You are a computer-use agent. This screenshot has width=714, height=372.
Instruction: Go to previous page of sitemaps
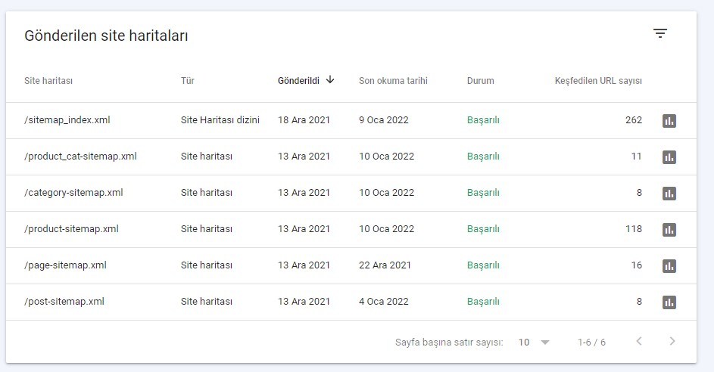coord(639,342)
